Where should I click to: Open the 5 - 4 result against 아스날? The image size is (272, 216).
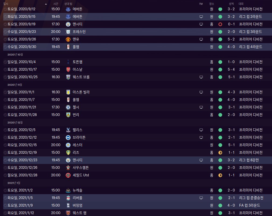(231, 69)
